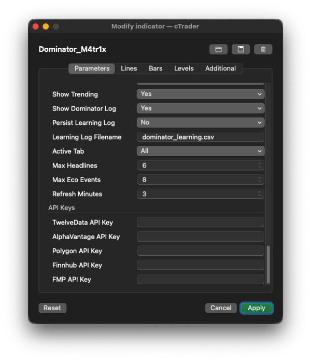Click the red close window button

(36, 26)
